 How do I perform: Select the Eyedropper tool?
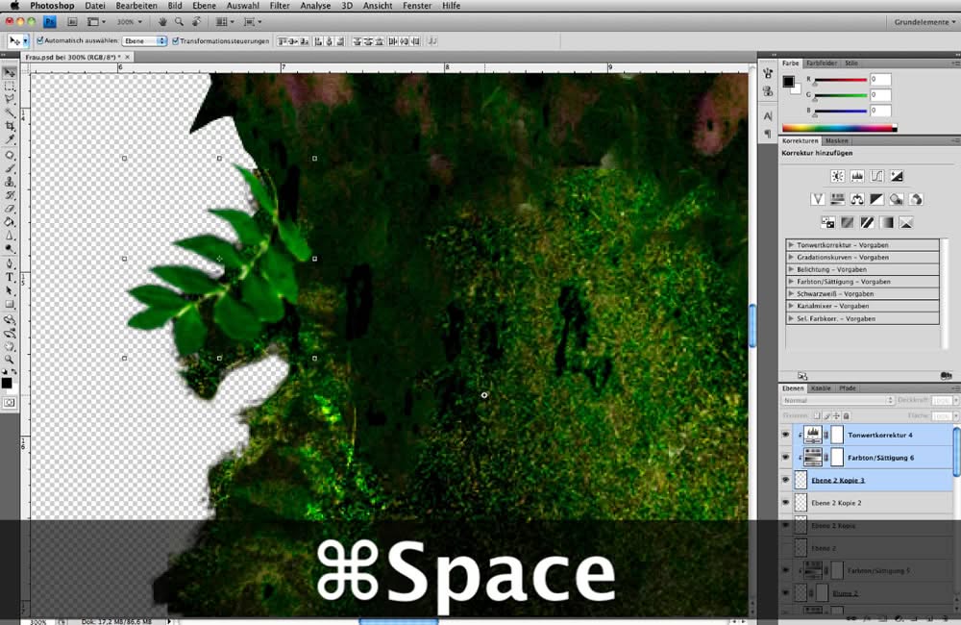point(10,139)
